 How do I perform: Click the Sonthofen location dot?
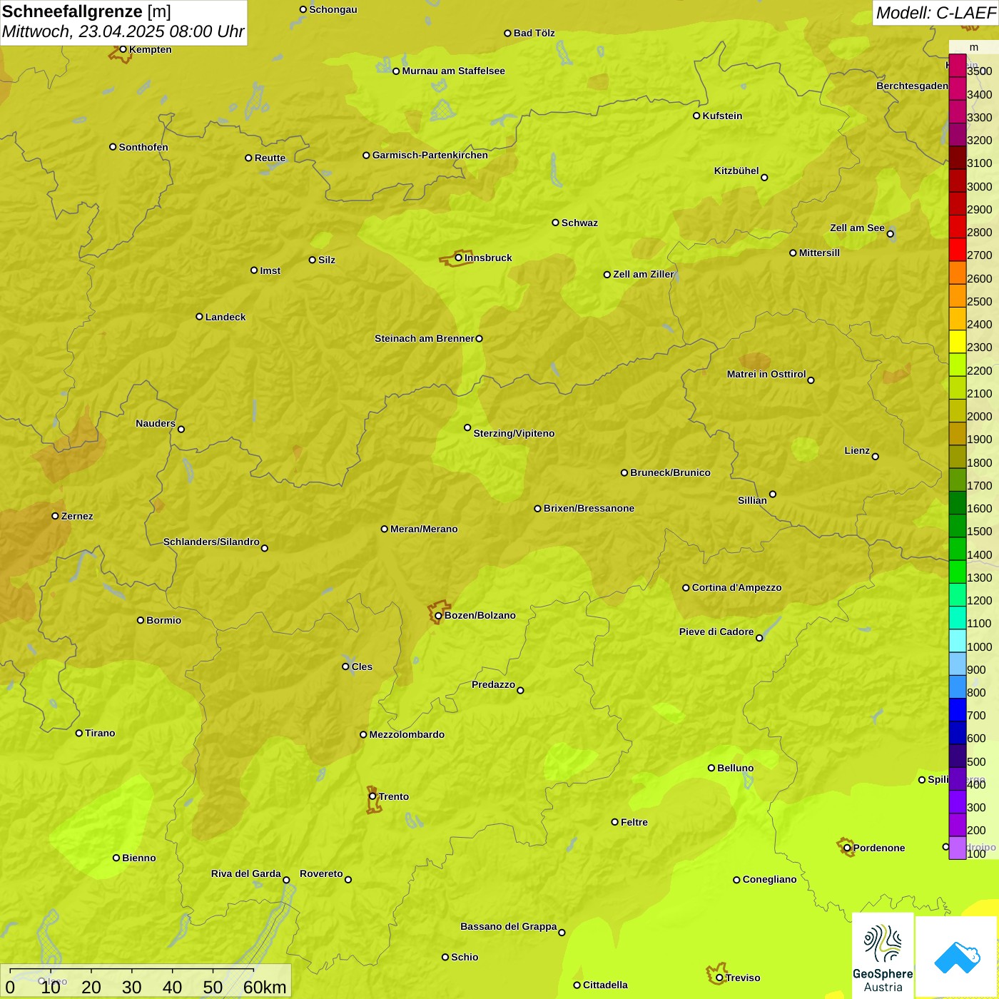[113, 147]
